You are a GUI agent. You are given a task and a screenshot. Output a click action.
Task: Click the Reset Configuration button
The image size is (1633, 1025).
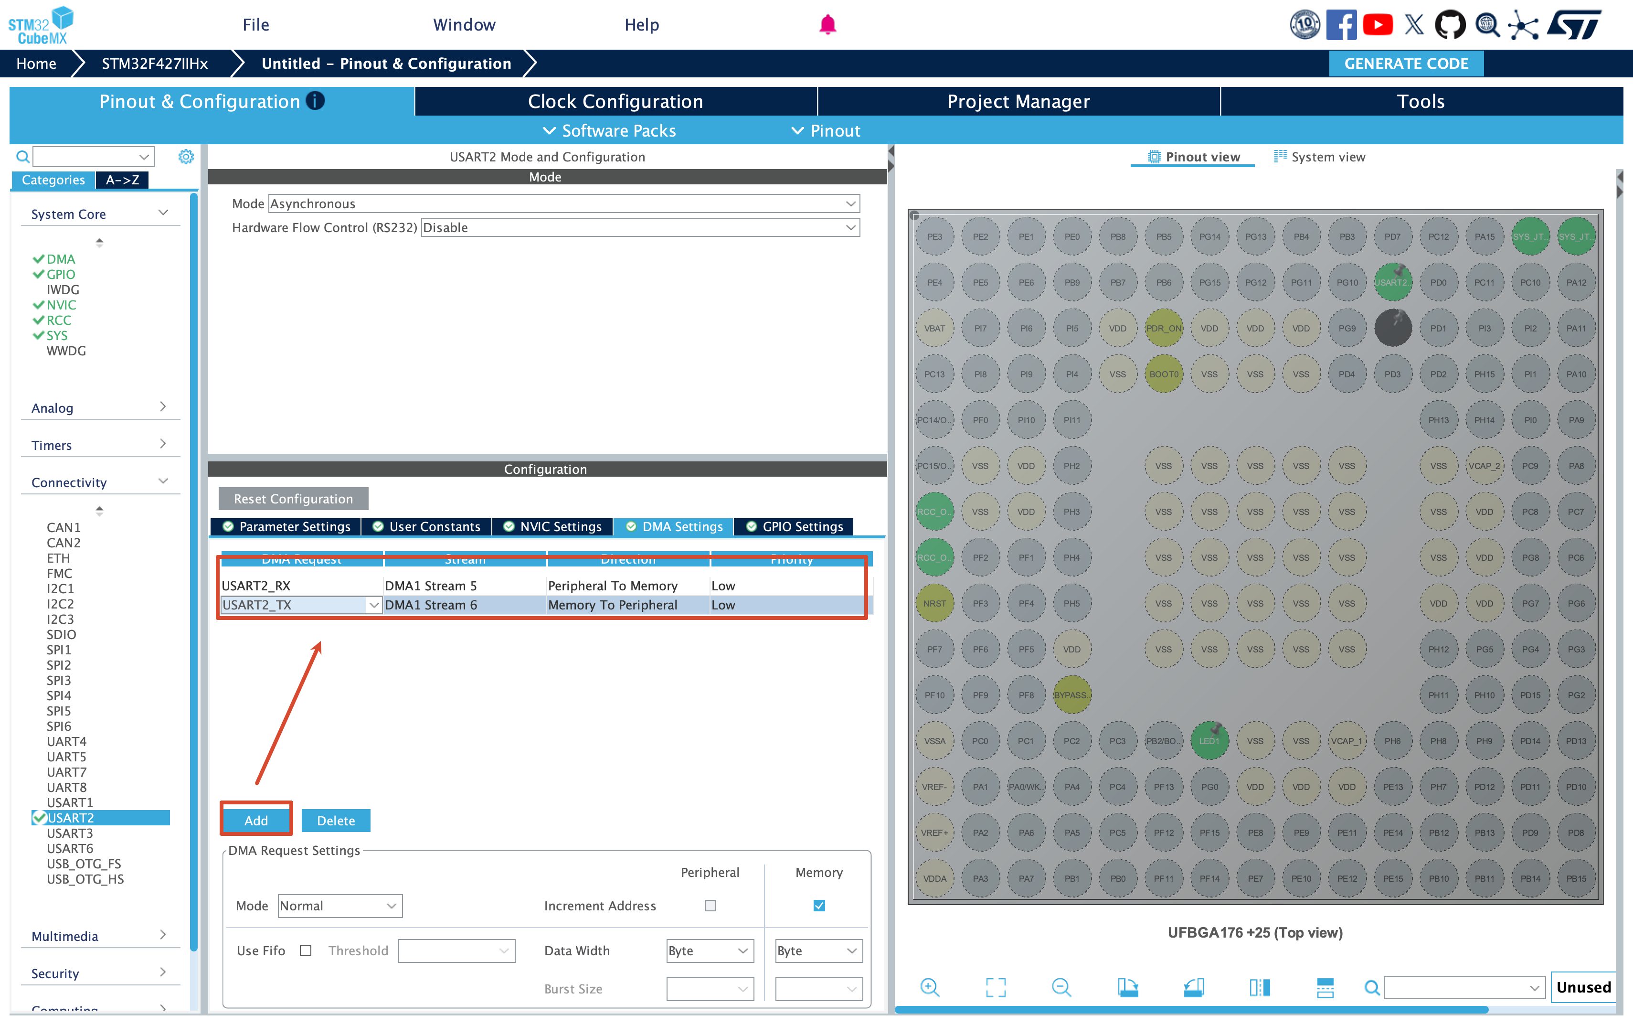click(x=293, y=498)
